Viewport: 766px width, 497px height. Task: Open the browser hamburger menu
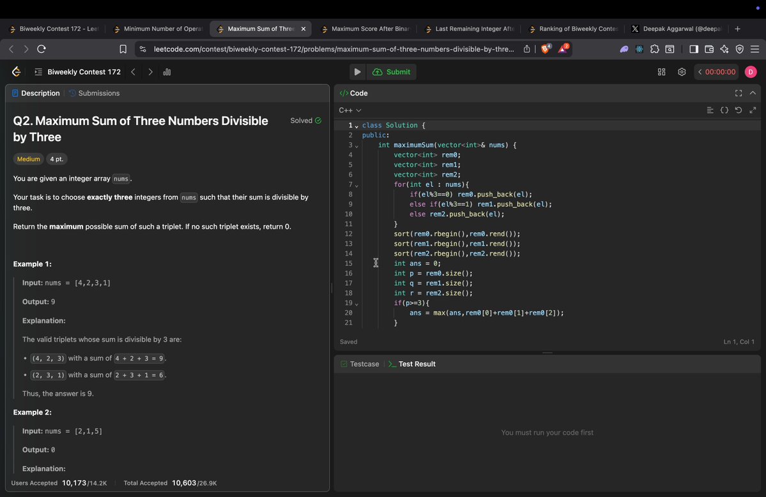(755, 48)
